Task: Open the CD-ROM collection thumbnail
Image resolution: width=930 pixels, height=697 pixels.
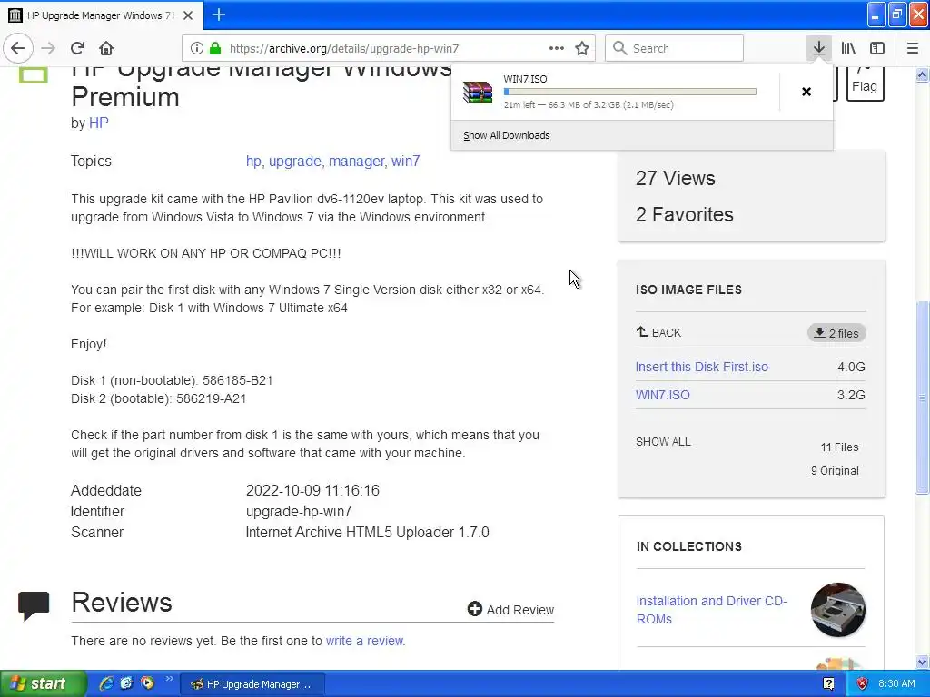Action: coord(838,610)
